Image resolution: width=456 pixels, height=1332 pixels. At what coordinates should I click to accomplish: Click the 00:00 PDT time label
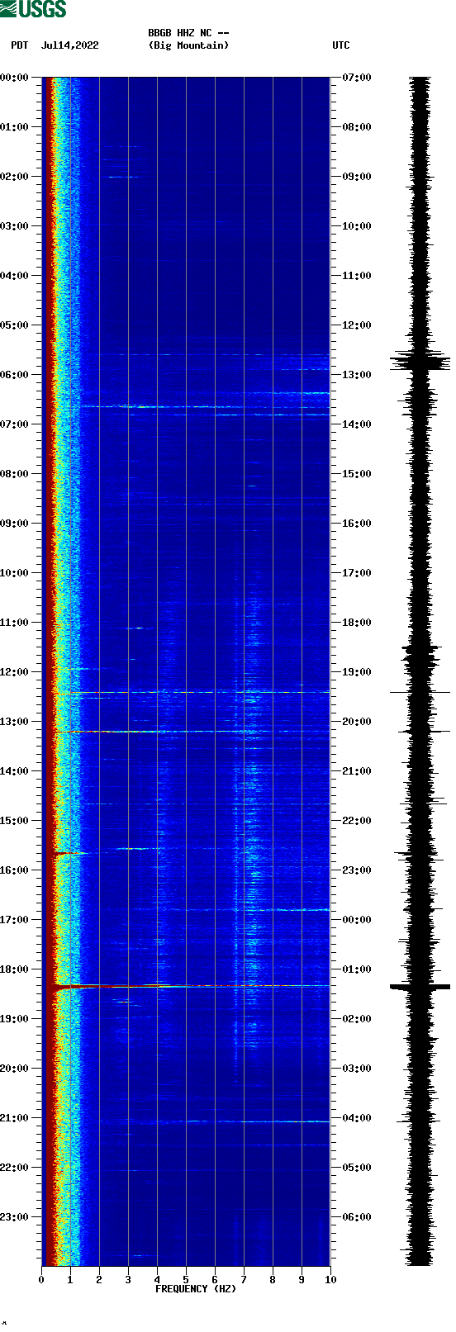pyautogui.click(x=15, y=78)
